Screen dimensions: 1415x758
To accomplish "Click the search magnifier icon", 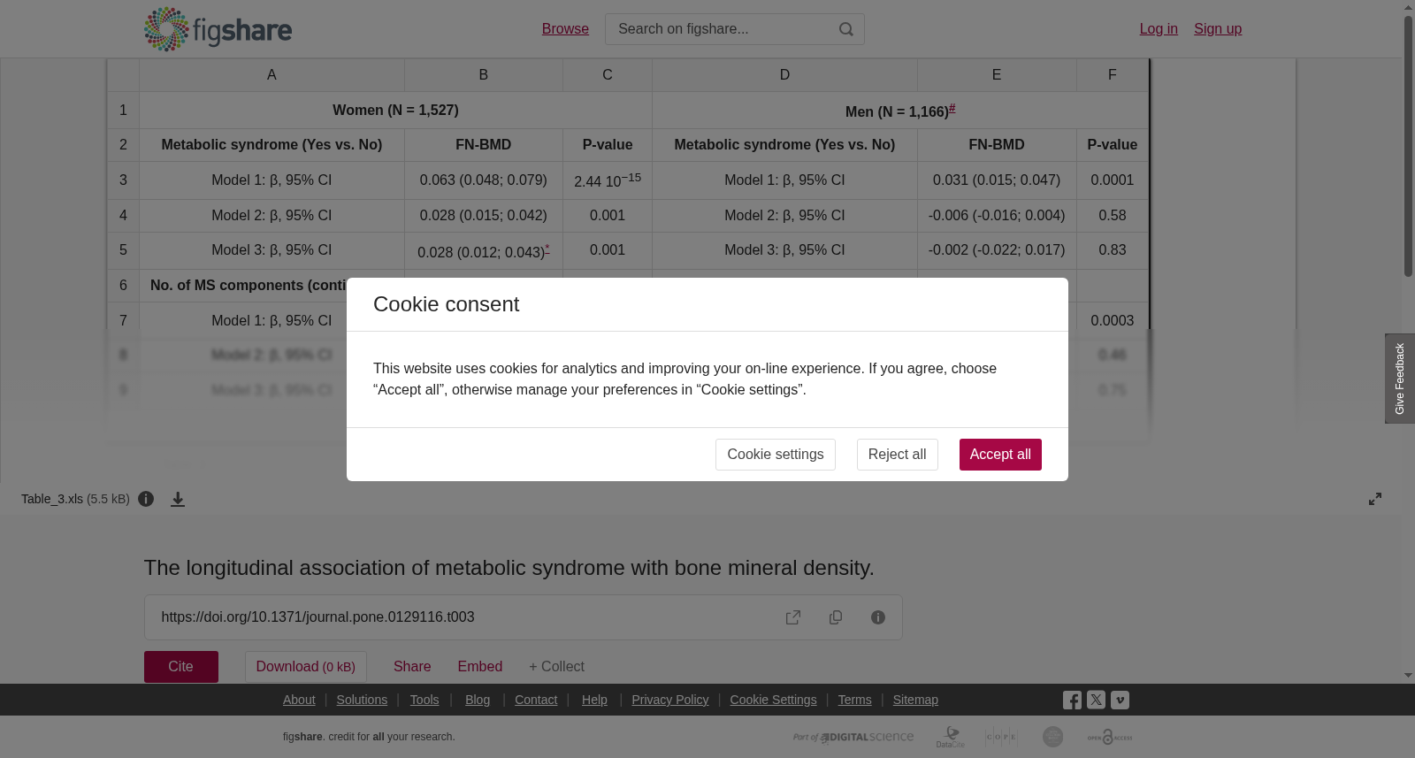I will 846,29.
